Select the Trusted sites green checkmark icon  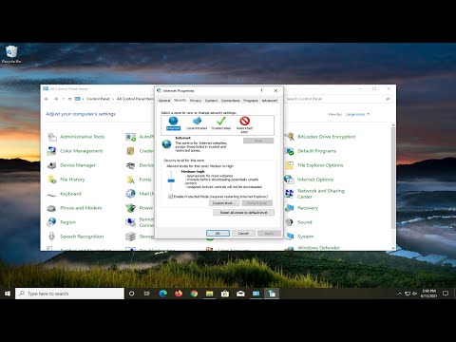click(220, 121)
